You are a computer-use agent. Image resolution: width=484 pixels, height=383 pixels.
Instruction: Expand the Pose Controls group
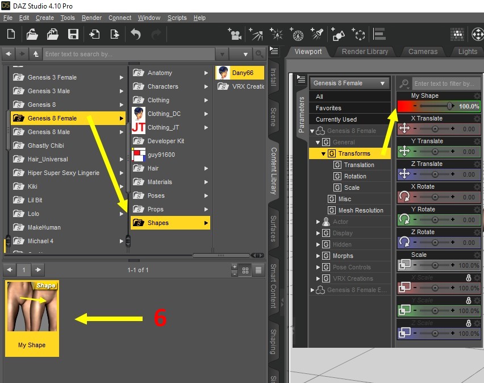(x=318, y=267)
